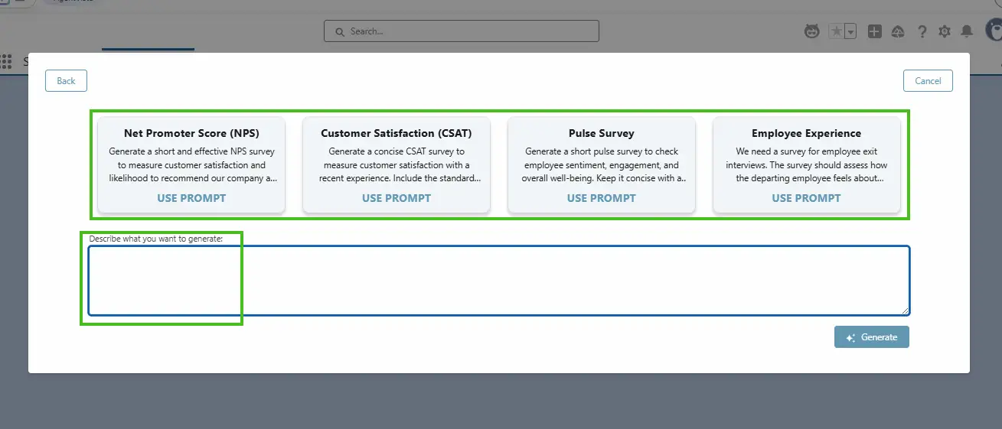Open the user profile avatar
1002x429 pixels.
[994, 31]
